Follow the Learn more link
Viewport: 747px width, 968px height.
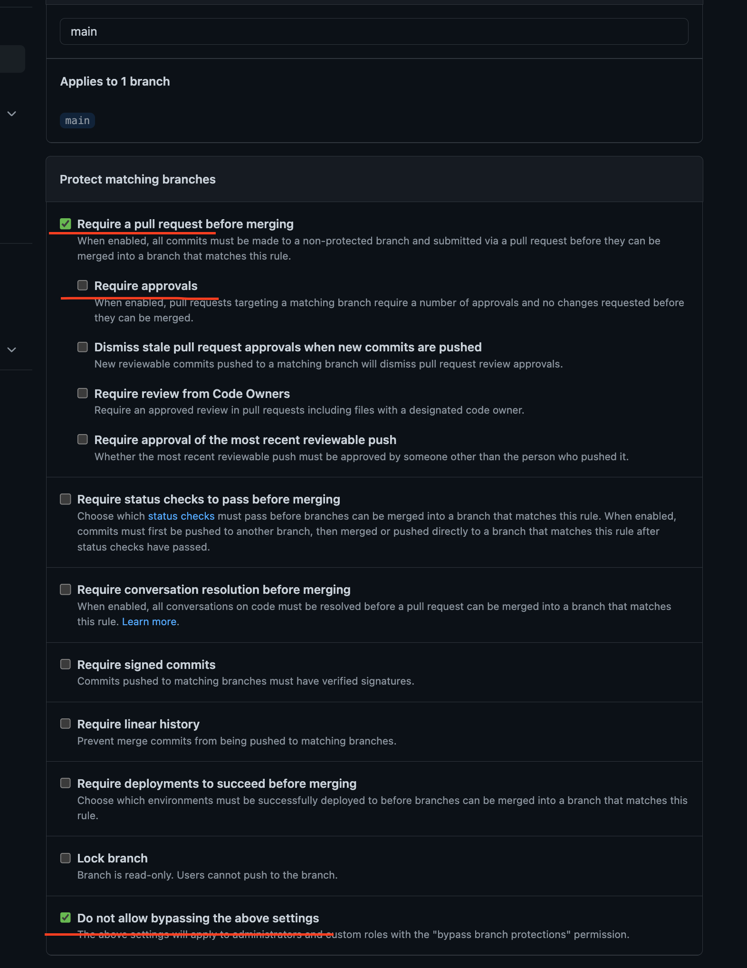[x=149, y=622]
